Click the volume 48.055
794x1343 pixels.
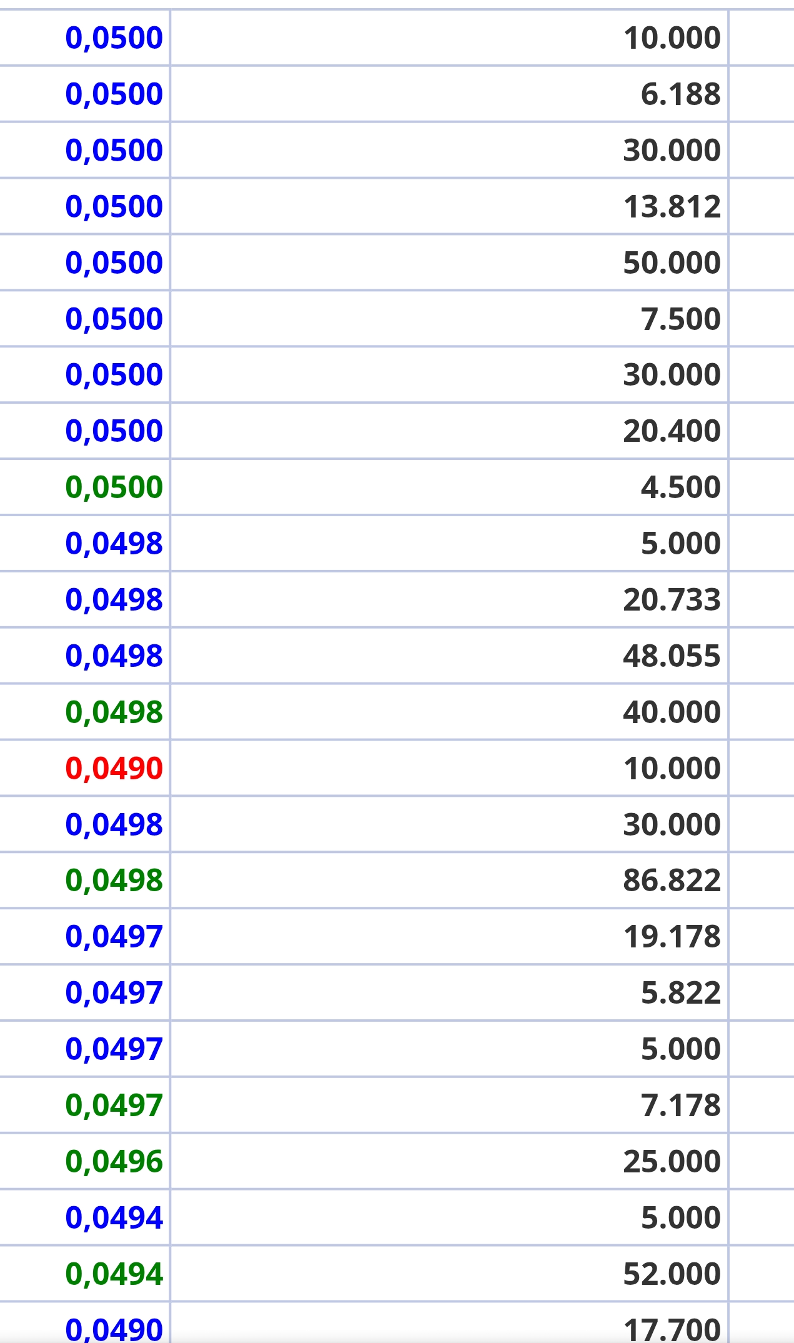pos(672,656)
